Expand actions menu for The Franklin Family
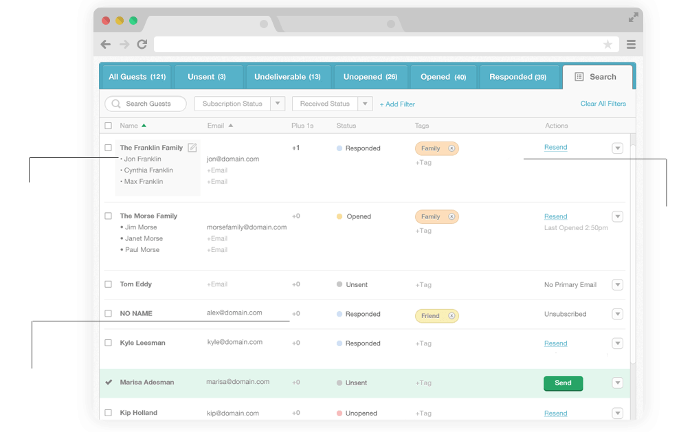This screenshot has width=681, height=432. pyautogui.click(x=618, y=148)
